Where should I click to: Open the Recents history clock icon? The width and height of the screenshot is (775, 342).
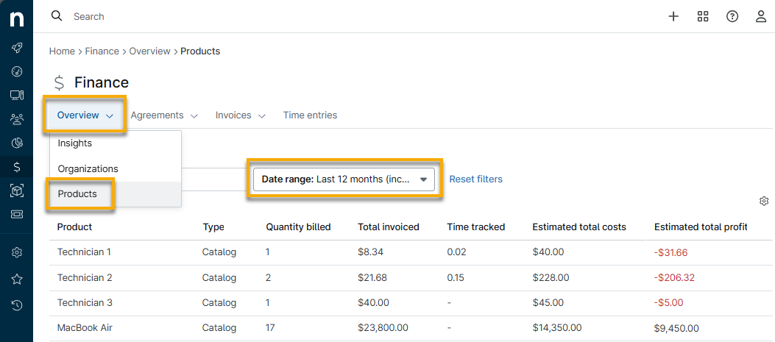[16, 305]
